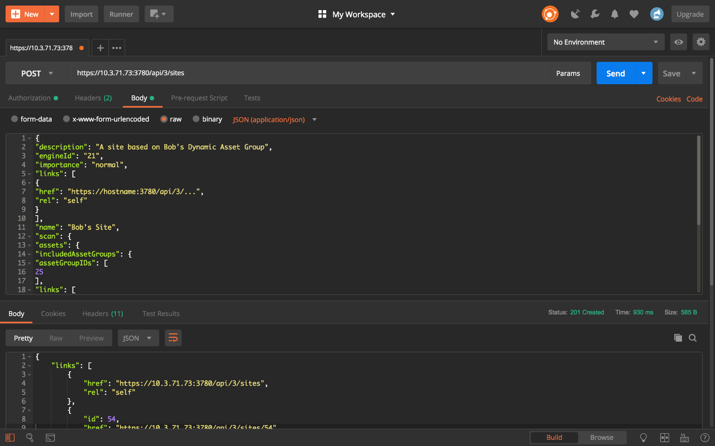Open the satellite interceptor icon

(x=575, y=14)
